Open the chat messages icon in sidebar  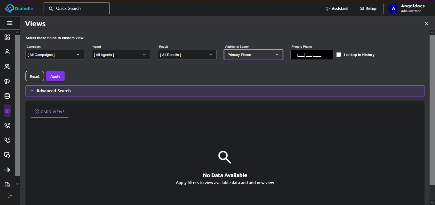7,155
